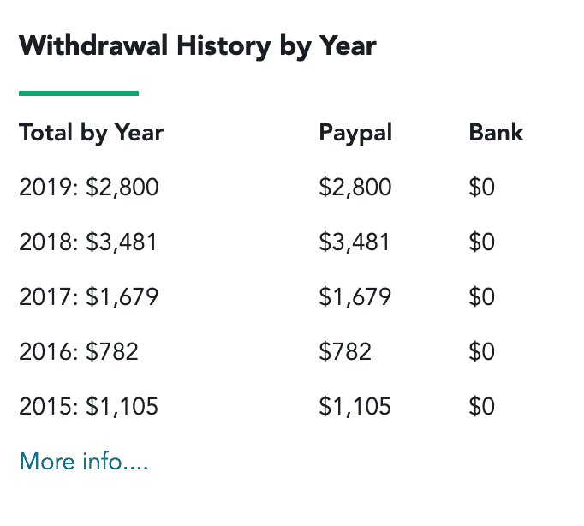
Task: Click the Paypal amount $1,679 for 2017
Action: coord(355,297)
